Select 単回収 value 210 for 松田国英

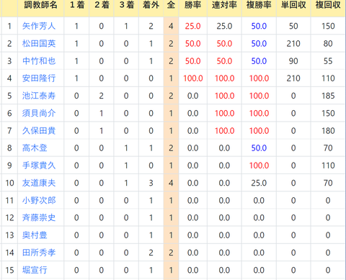tap(293, 44)
